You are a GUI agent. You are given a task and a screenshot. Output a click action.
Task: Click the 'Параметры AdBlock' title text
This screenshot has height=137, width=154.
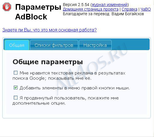pyautogui.click(x=38, y=12)
